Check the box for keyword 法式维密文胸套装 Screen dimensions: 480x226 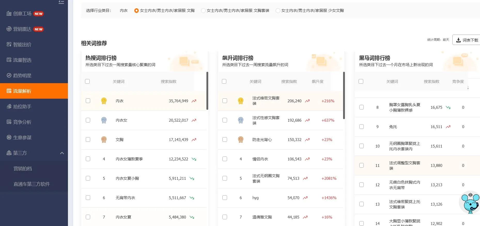click(x=225, y=101)
